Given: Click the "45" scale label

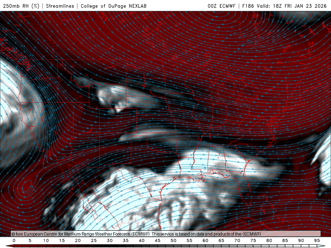Looking at the screenshot, I should pyautogui.click(x=158, y=241).
